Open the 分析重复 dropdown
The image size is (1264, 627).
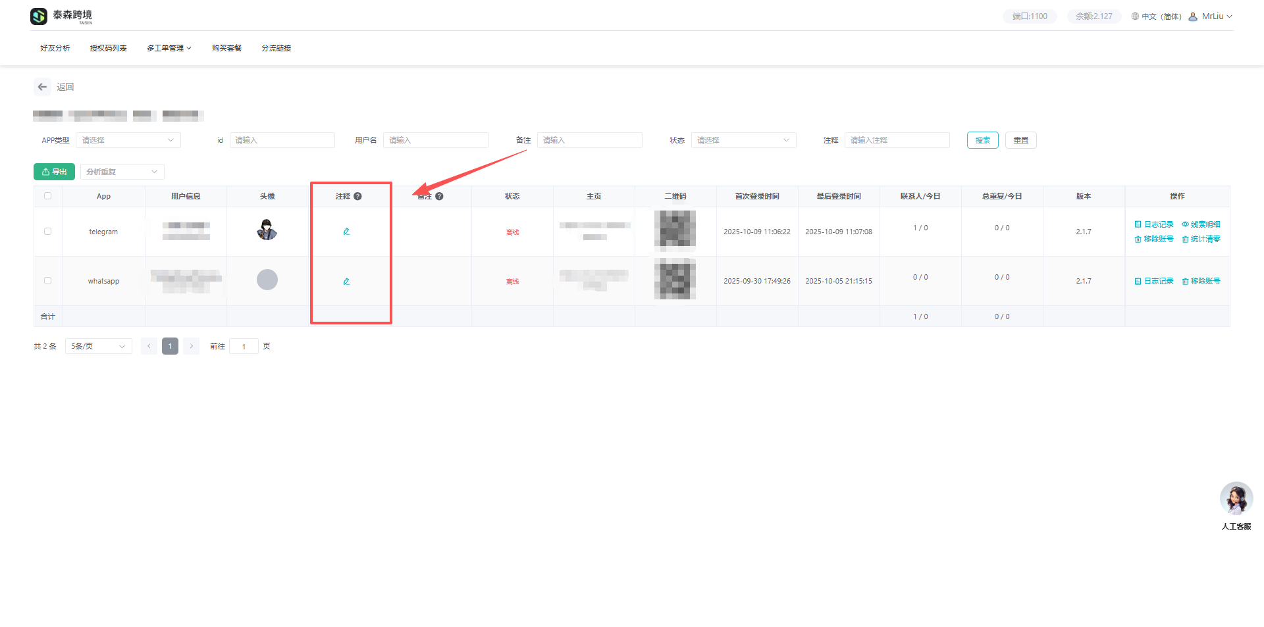point(122,172)
